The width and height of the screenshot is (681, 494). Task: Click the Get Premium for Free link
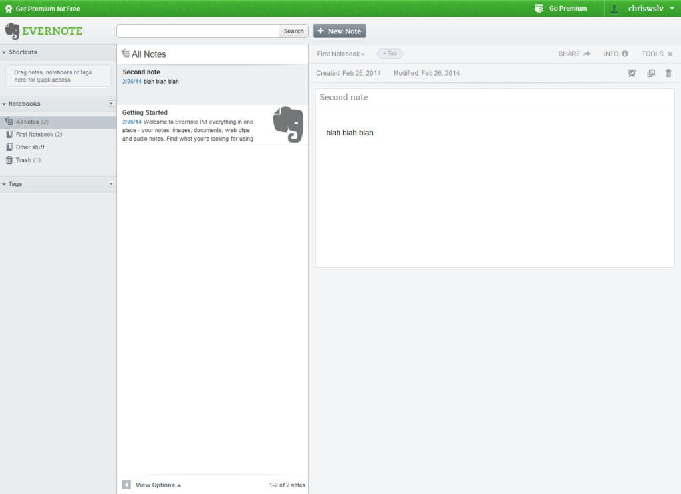coord(48,9)
